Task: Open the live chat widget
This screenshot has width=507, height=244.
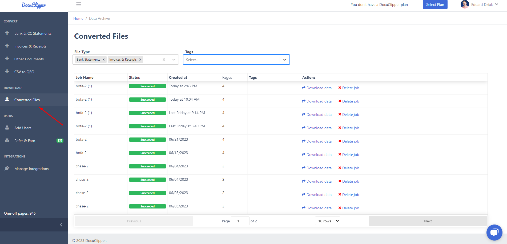Action: (494, 232)
